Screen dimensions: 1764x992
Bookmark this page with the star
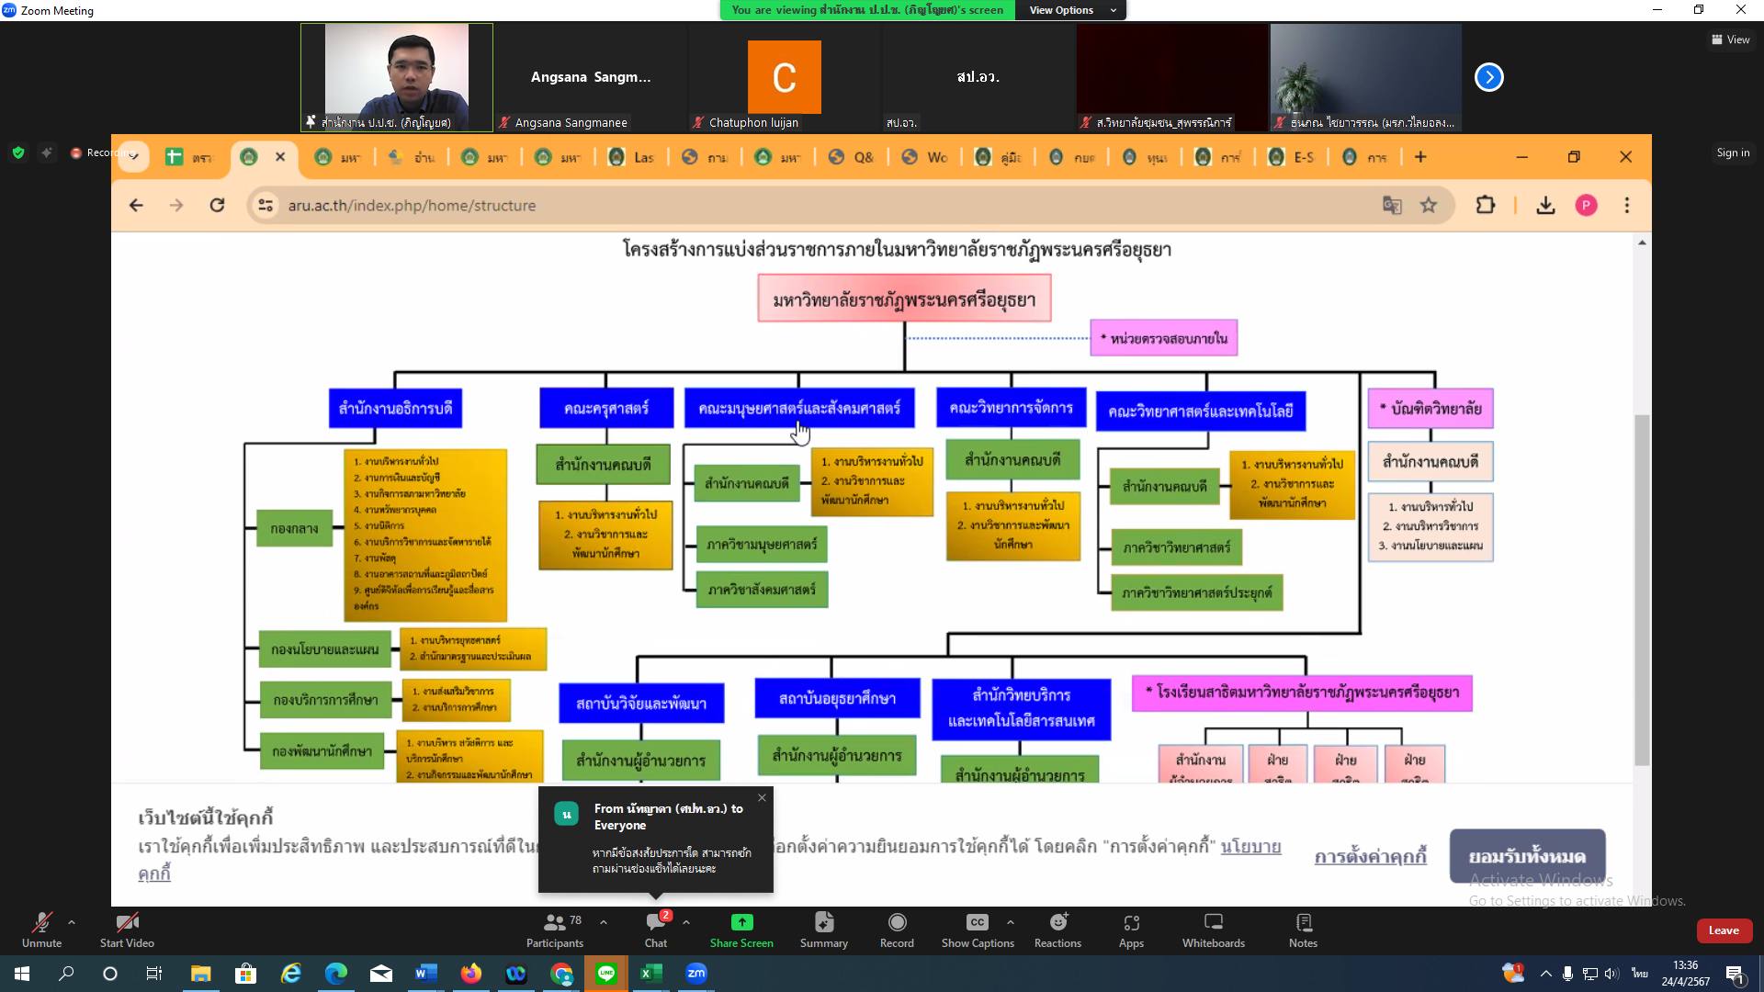[1429, 206]
